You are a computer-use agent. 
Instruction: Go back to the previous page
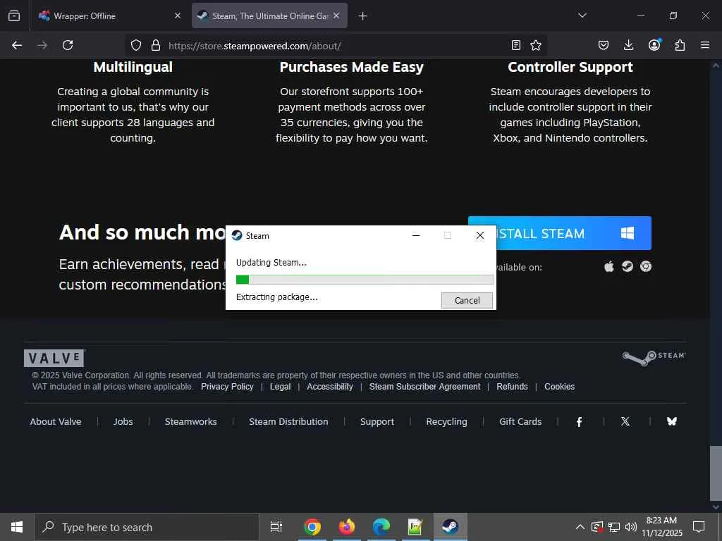pyautogui.click(x=17, y=45)
